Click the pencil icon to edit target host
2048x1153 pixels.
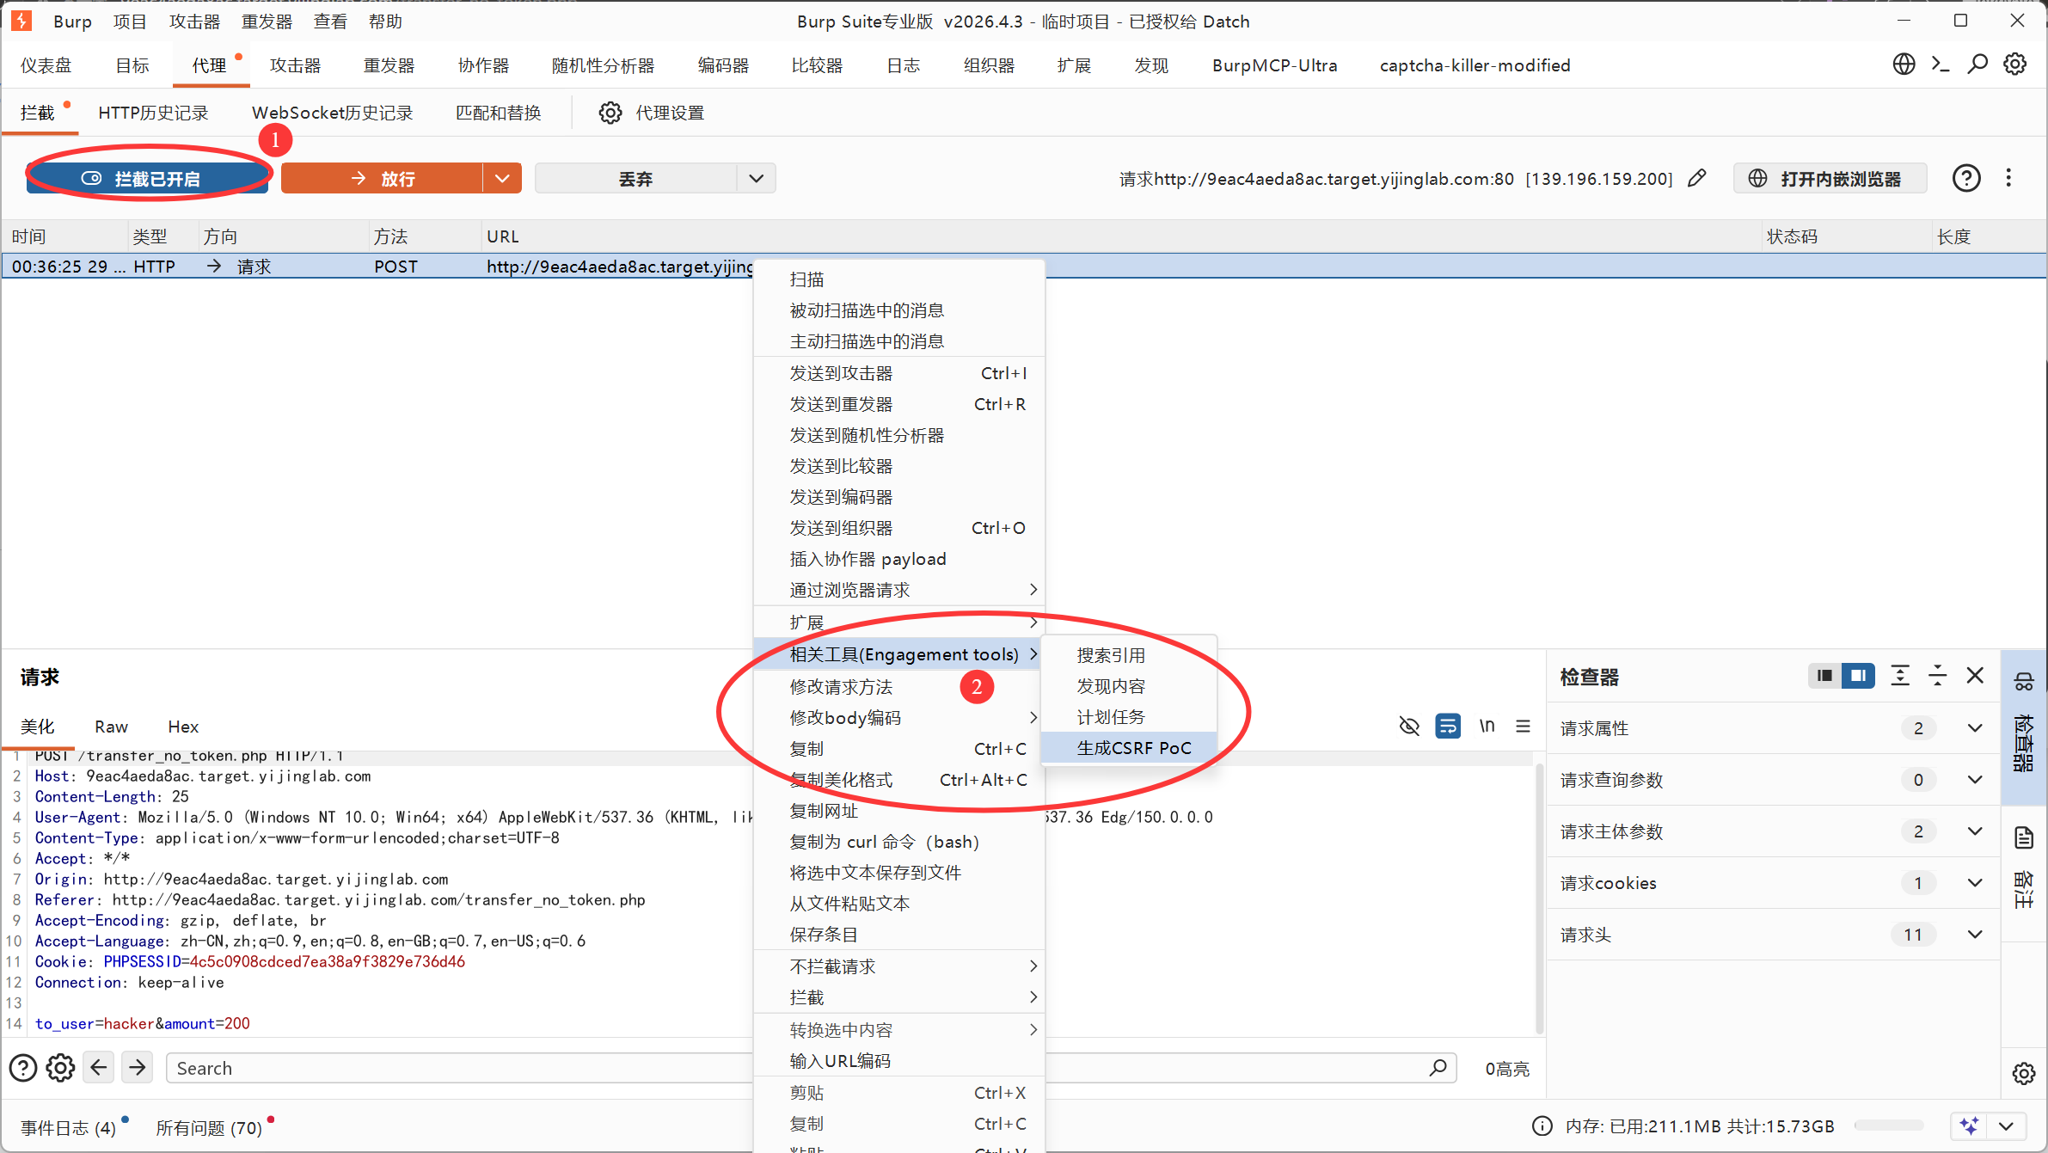1696,178
